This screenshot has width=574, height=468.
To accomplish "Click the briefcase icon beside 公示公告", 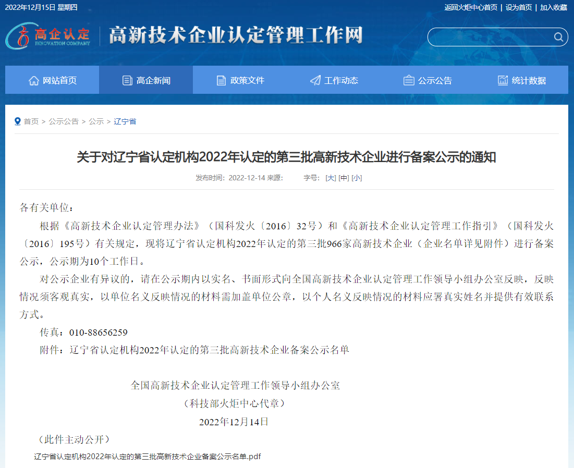I will click(409, 80).
